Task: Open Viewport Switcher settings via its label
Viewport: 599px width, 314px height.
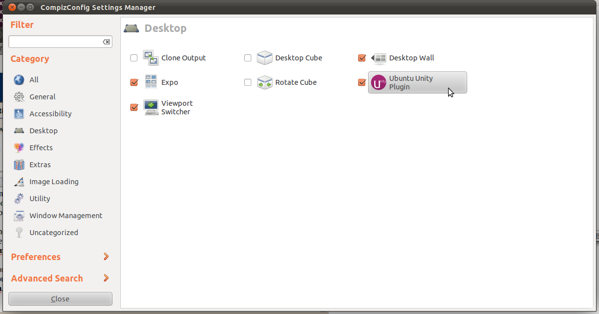Action: (177, 108)
